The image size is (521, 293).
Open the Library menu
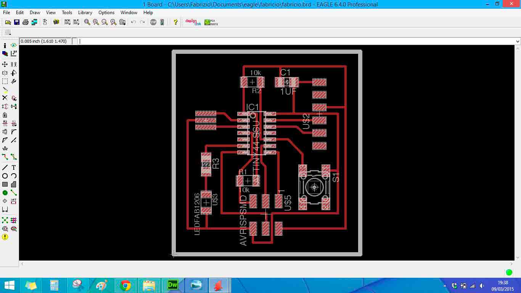tap(85, 13)
